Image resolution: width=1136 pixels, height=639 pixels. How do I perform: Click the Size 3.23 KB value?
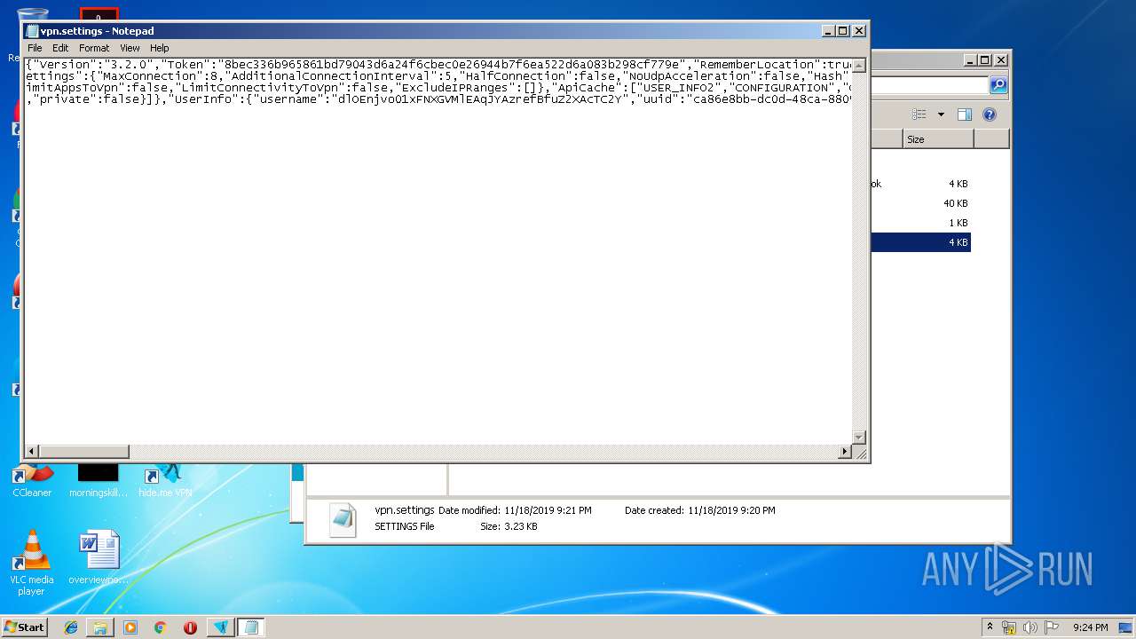tap(521, 526)
